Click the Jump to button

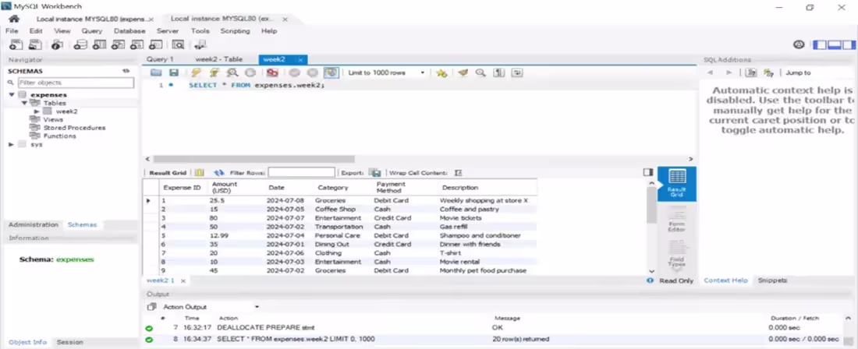click(x=798, y=72)
